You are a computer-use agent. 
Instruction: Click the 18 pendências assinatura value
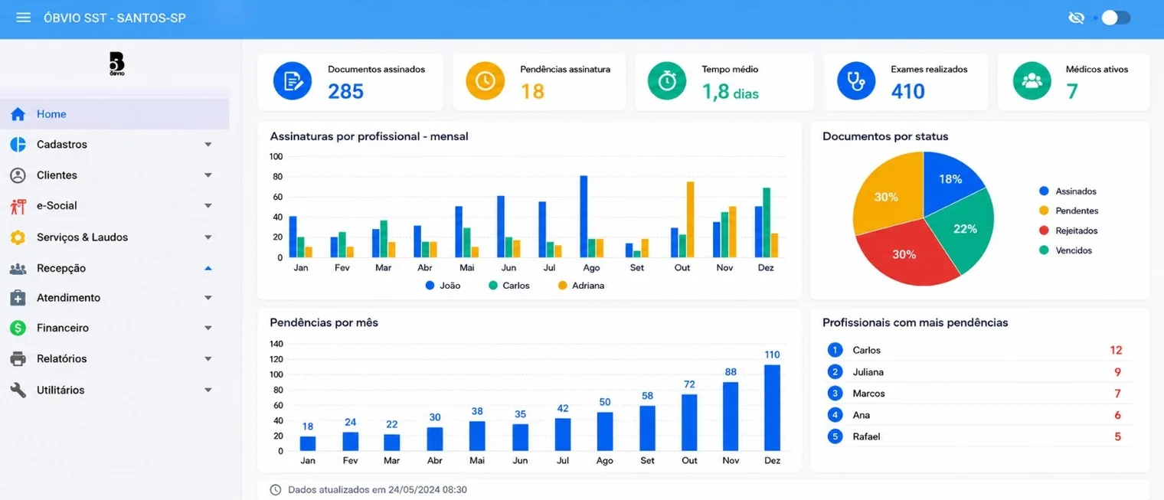[532, 92]
